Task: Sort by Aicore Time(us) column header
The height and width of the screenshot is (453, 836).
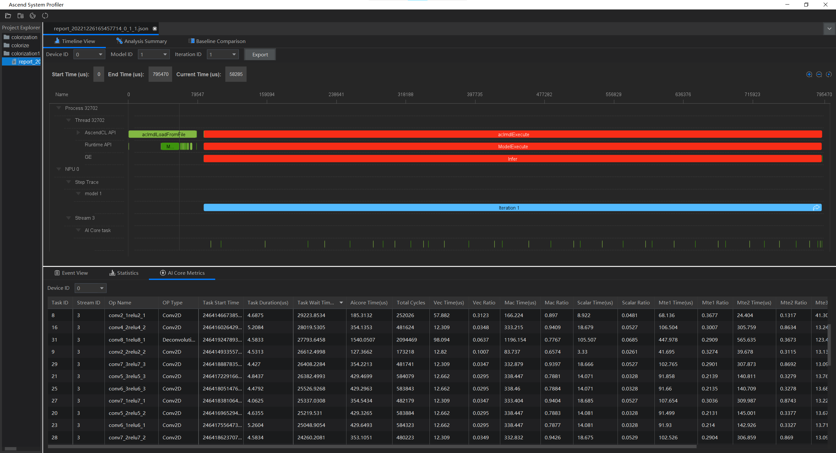Action: coord(369,303)
